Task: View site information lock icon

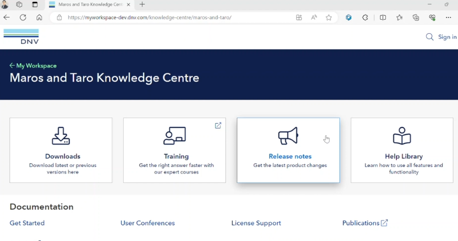Action: [59, 17]
